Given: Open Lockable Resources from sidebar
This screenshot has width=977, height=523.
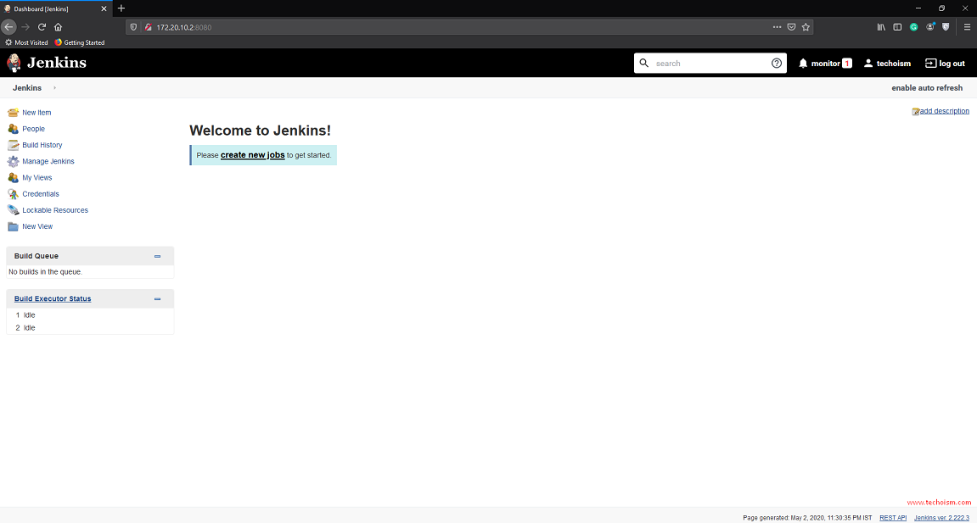Looking at the screenshot, I should (55, 210).
